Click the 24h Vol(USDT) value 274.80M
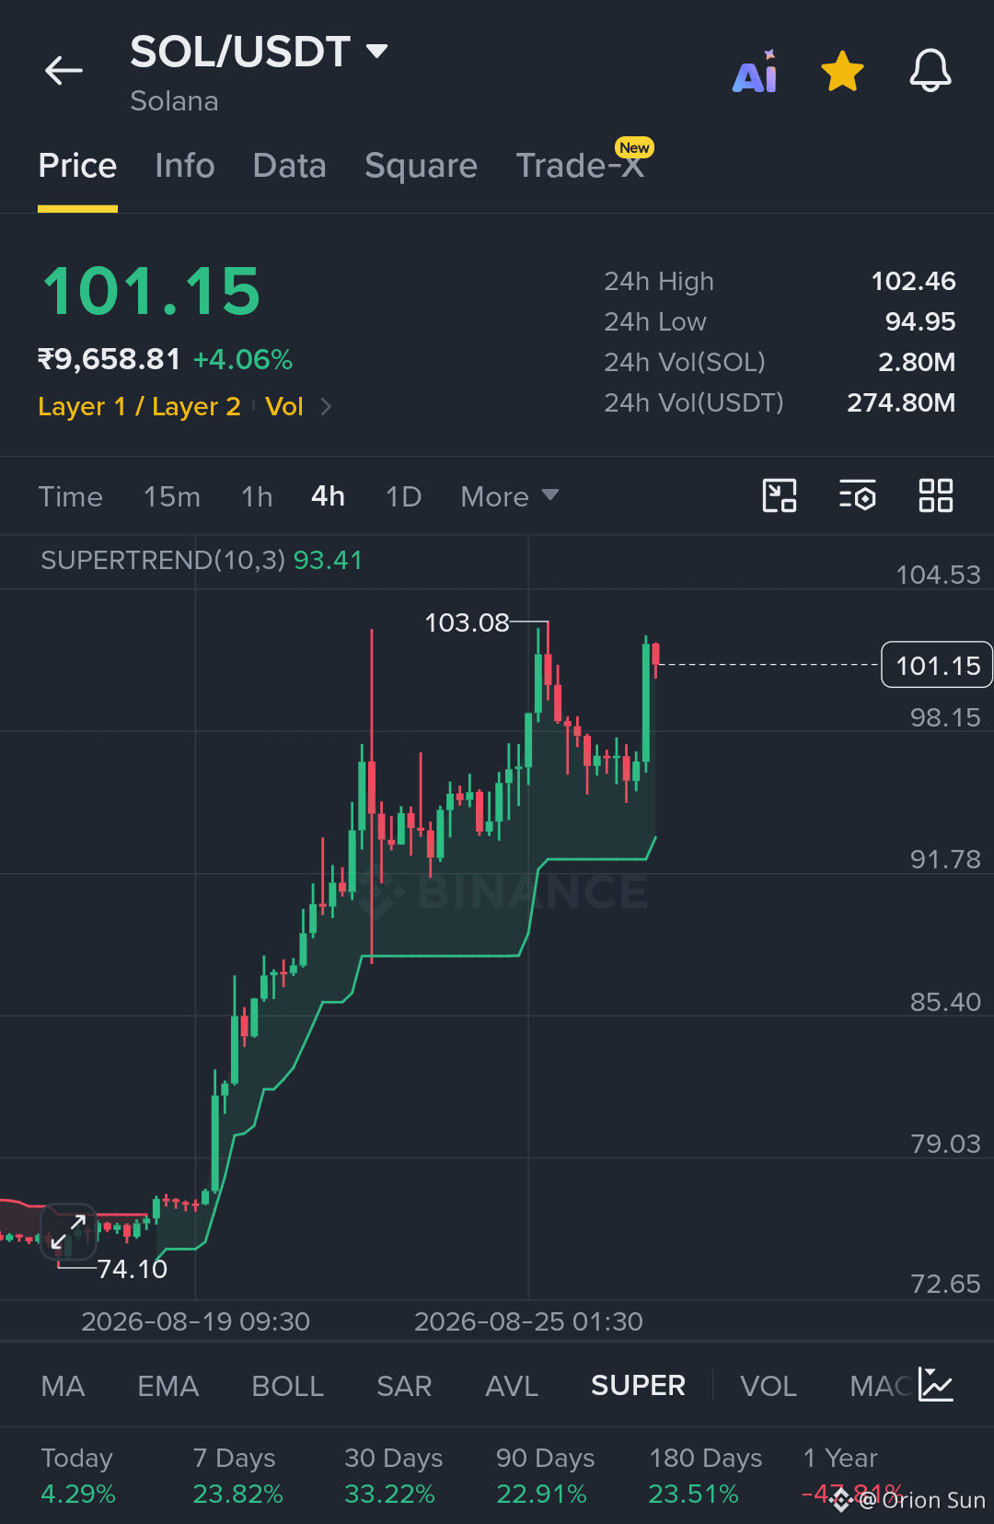The height and width of the screenshot is (1524, 994). (x=901, y=402)
